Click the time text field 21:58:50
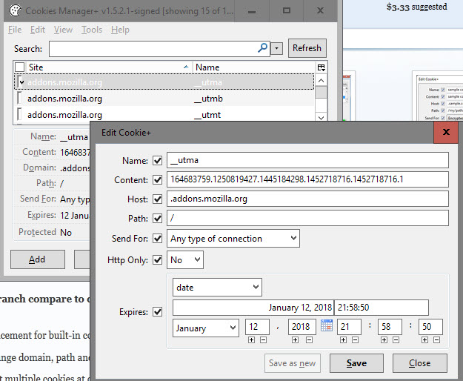 (382, 308)
